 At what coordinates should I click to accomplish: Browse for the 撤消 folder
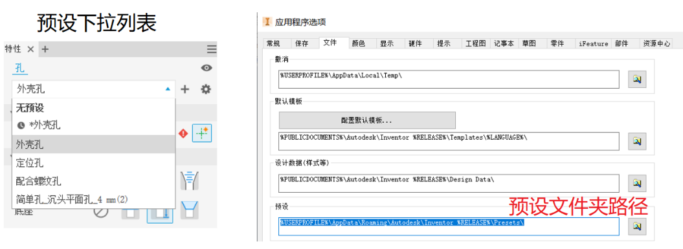[637, 79]
